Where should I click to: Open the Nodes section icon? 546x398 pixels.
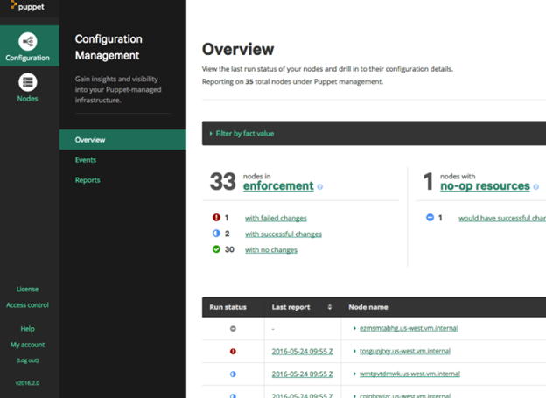(x=28, y=82)
